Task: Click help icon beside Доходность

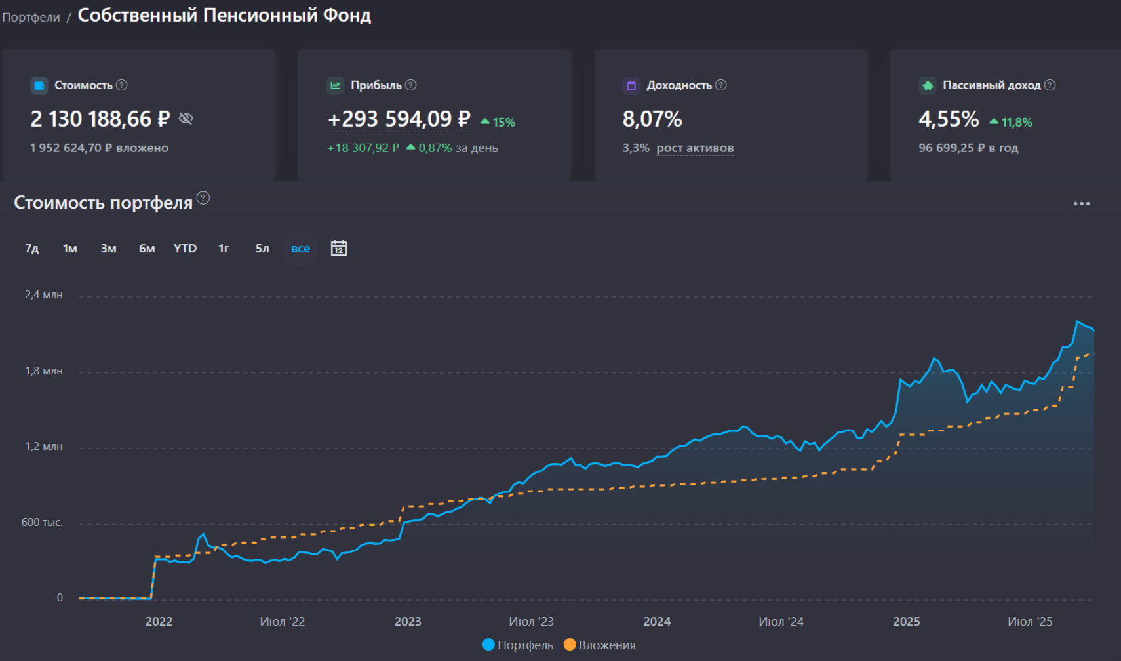Action: [721, 85]
